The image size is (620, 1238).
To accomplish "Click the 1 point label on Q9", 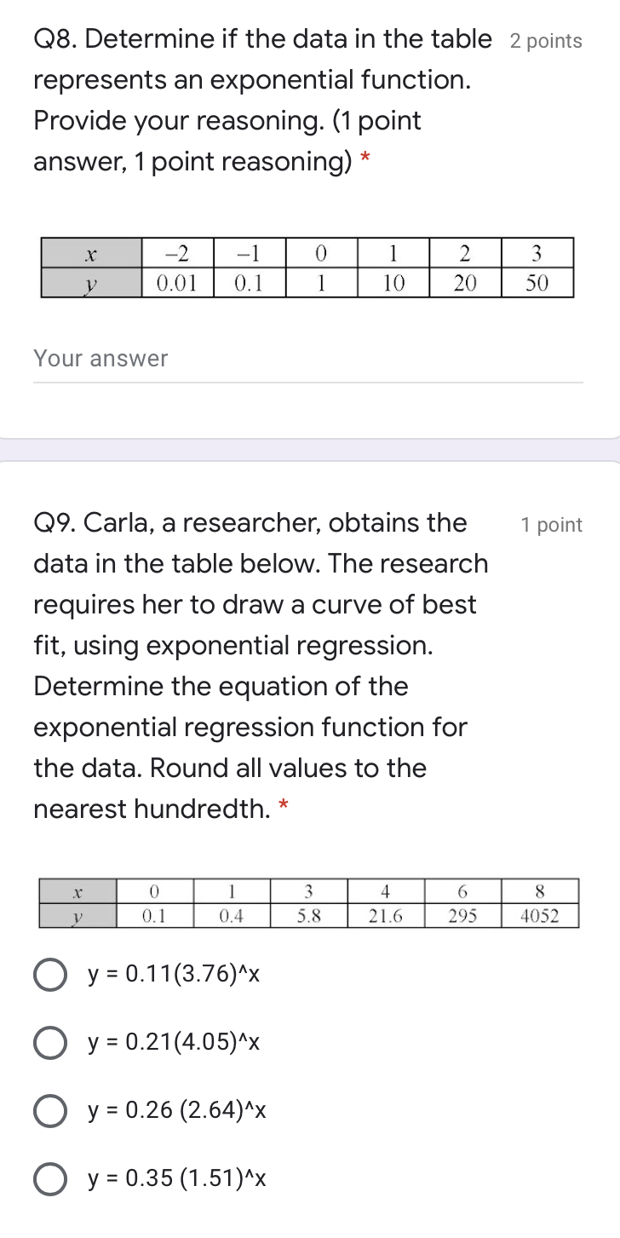I will pos(552,524).
